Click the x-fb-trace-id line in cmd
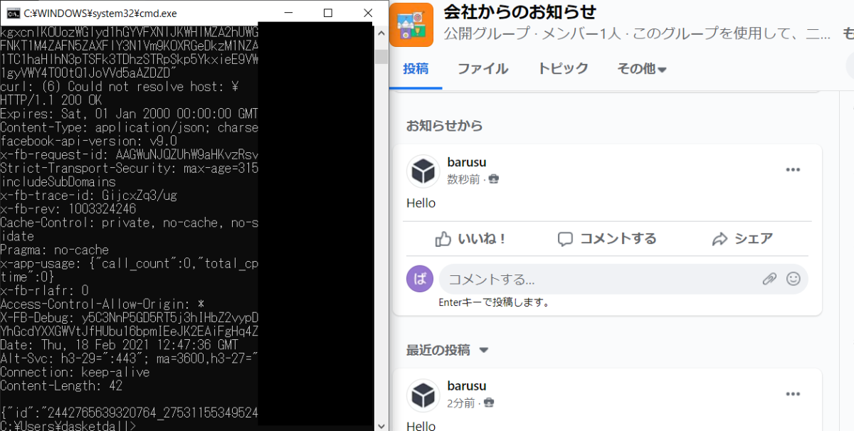 tap(88, 196)
